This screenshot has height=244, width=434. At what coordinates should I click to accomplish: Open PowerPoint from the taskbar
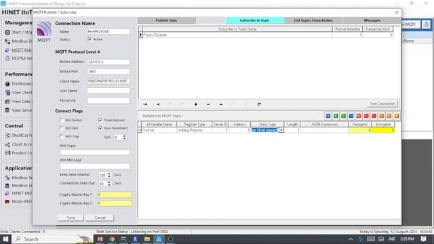click(x=100, y=239)
